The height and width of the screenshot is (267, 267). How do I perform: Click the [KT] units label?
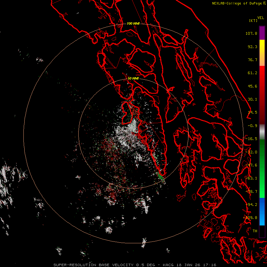pyautogui.click(x=253, y=20)
